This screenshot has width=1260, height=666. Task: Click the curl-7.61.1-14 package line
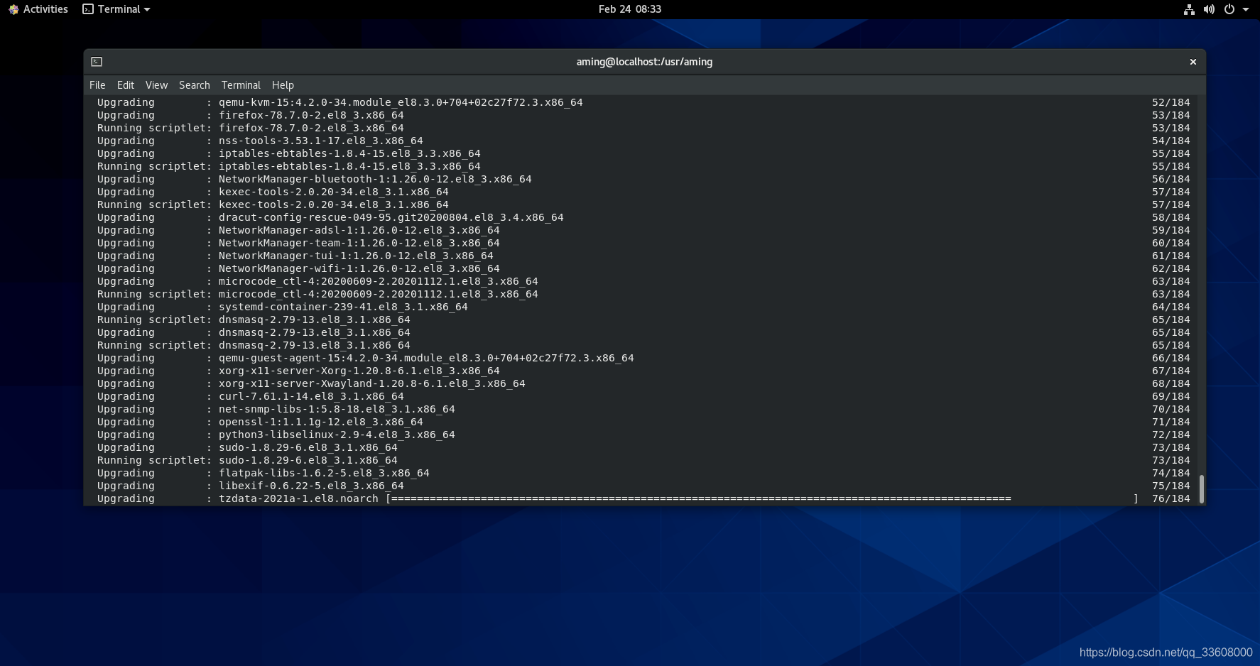click(643, 397)
